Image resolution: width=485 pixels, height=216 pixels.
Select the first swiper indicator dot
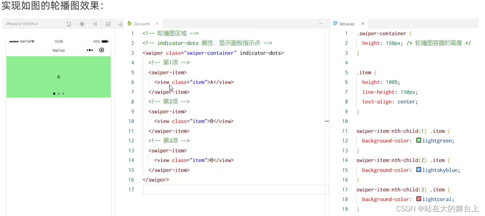(54, 94)
